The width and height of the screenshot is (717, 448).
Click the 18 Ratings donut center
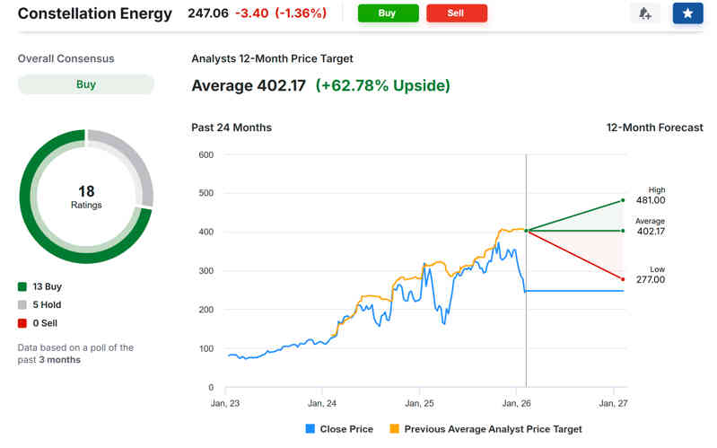pyautogui.click(x=86, y=197)
